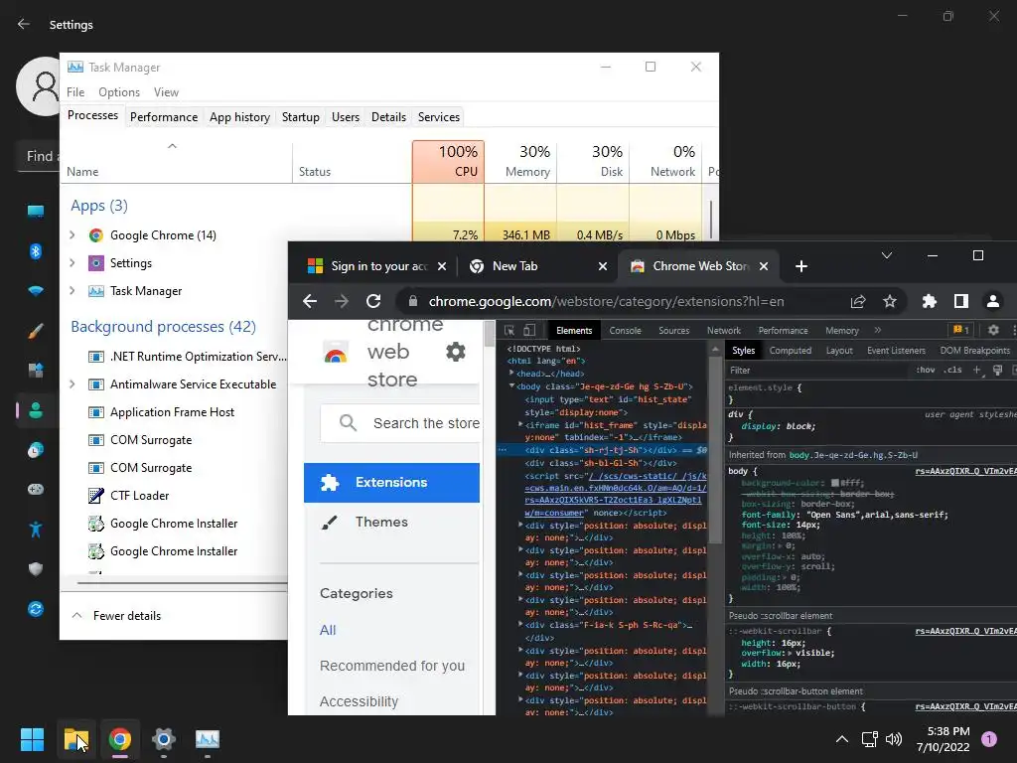The width and height of the screenshot is (1017, 763).
Task: Open the Task Manager View menu
Action: pyautogui.click(x=166, y=92)
